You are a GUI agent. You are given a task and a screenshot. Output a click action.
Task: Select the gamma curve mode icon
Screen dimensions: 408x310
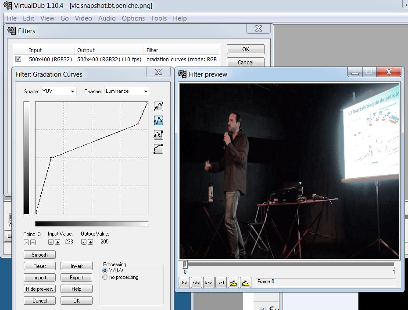click(158, 149)
